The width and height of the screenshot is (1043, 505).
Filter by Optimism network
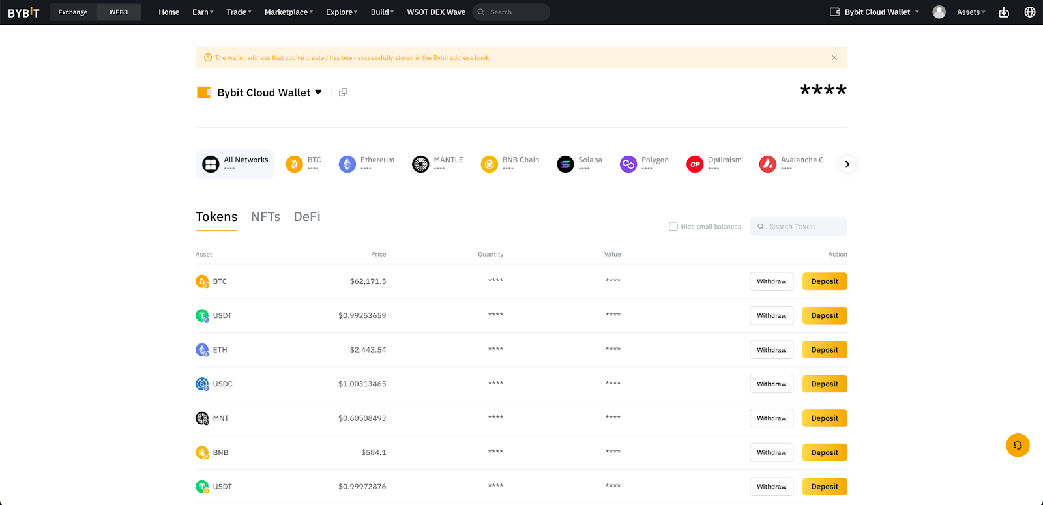714,164
